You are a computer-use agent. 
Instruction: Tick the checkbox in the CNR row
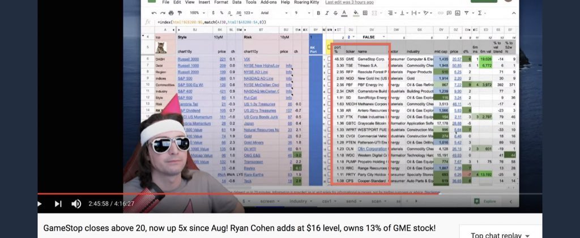[329, 91]
